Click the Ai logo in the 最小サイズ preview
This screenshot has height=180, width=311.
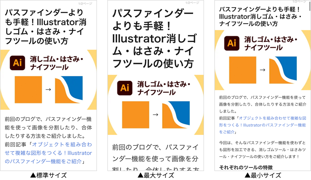click(x=232, y=43)
